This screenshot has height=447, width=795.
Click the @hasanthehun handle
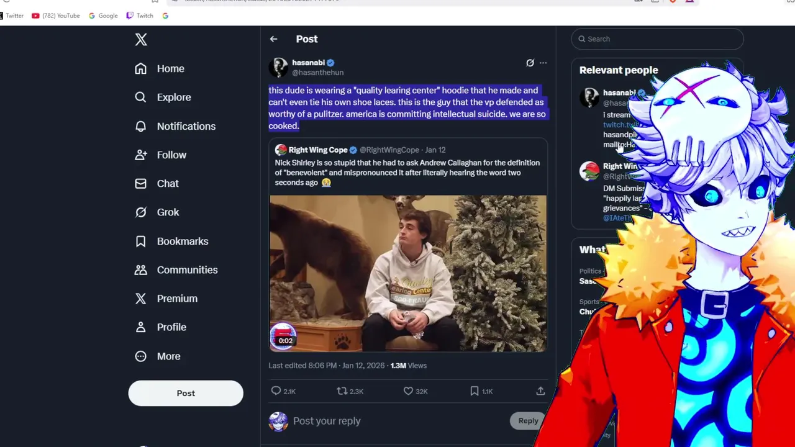[317, 73]
